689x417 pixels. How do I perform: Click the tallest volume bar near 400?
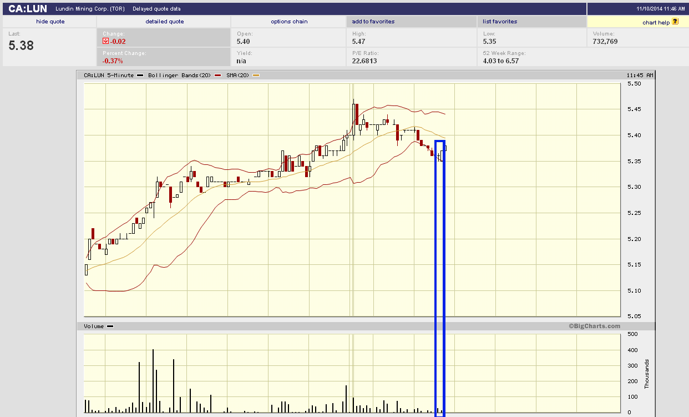[153, 381]
